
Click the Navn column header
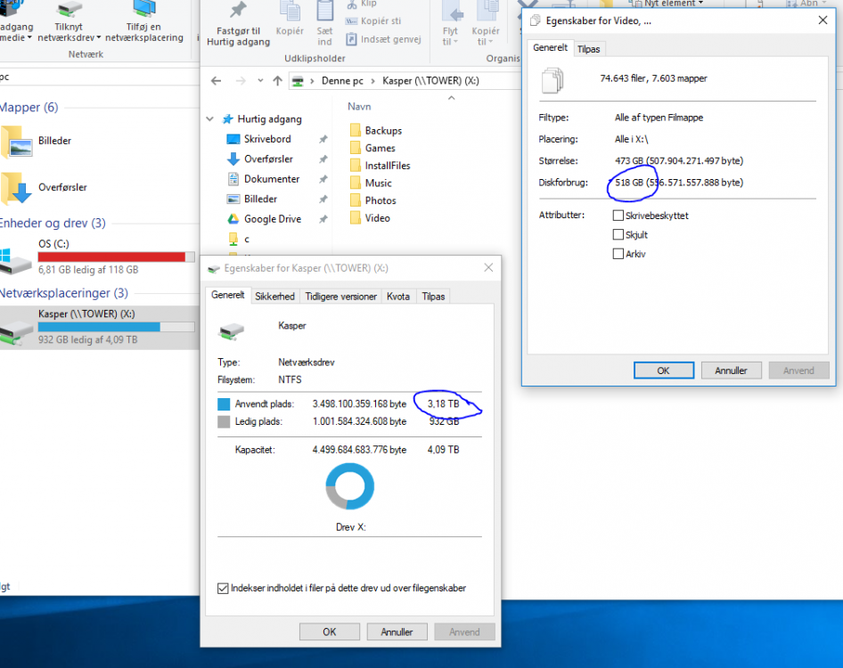pos(359,106)
